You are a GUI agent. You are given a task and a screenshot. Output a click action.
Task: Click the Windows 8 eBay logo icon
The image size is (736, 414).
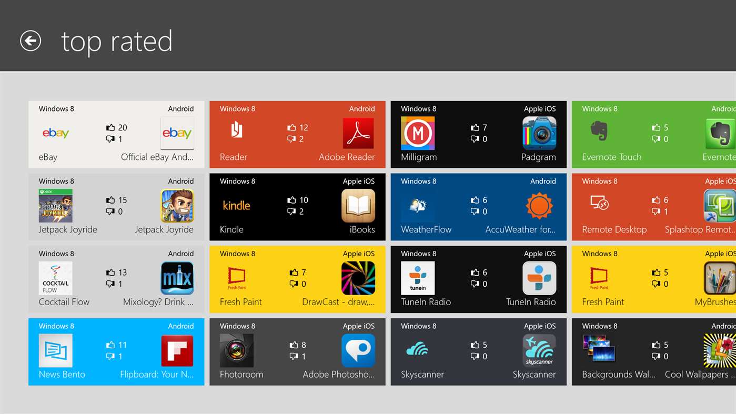[56, 134]
